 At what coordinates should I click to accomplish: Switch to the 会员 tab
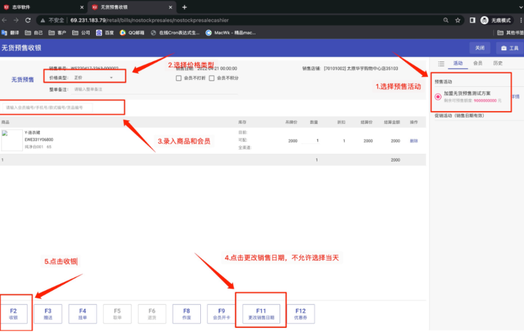(x=477, y=63)
